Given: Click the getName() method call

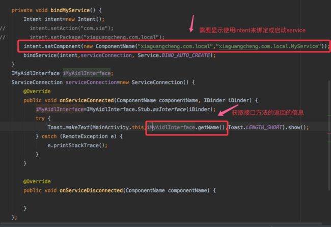Looking at the screenshot, I should tap(211, 127).
